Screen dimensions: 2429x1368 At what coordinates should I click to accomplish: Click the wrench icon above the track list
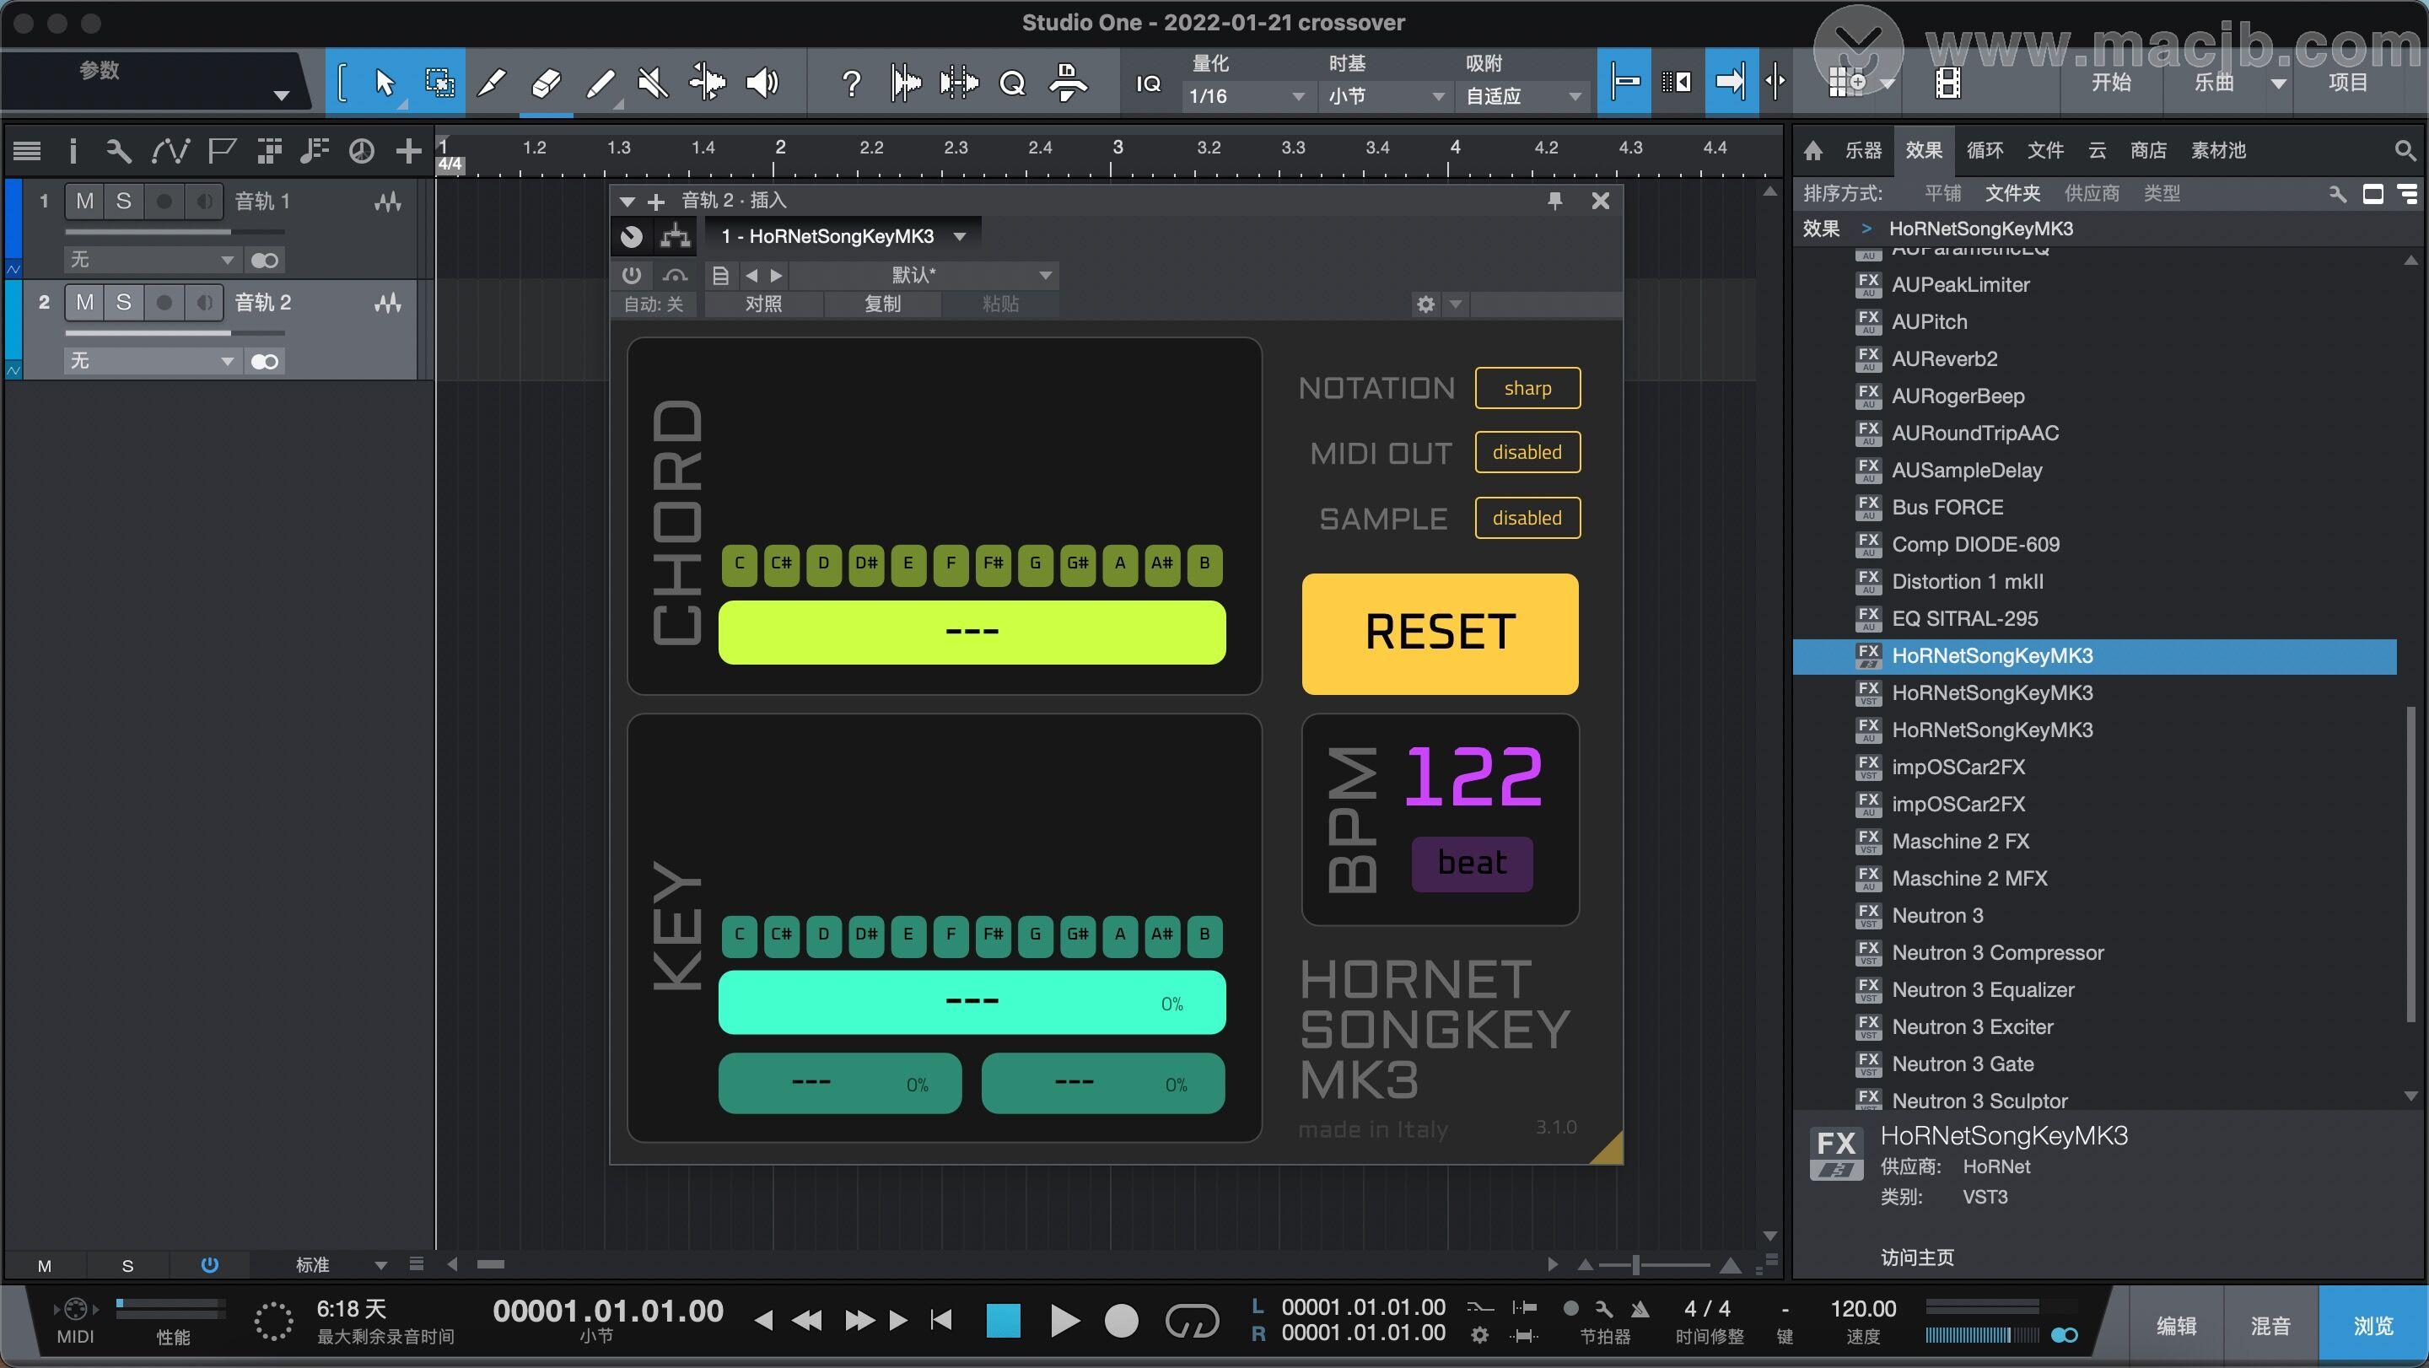pos(119,151)
